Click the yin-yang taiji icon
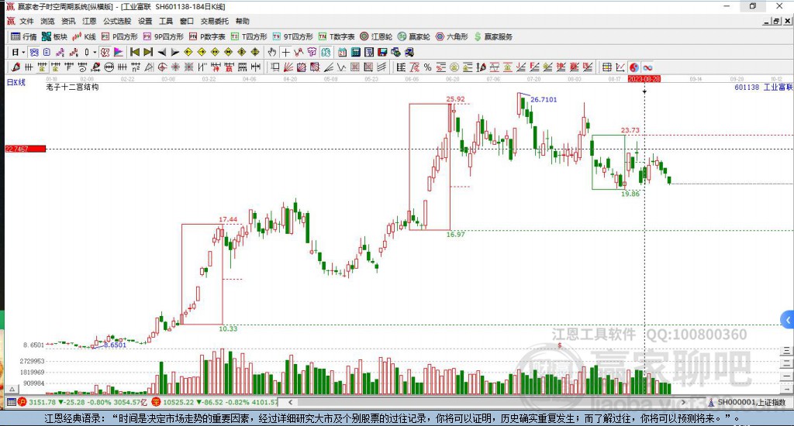The image size is (794, 426). (634, 67)
